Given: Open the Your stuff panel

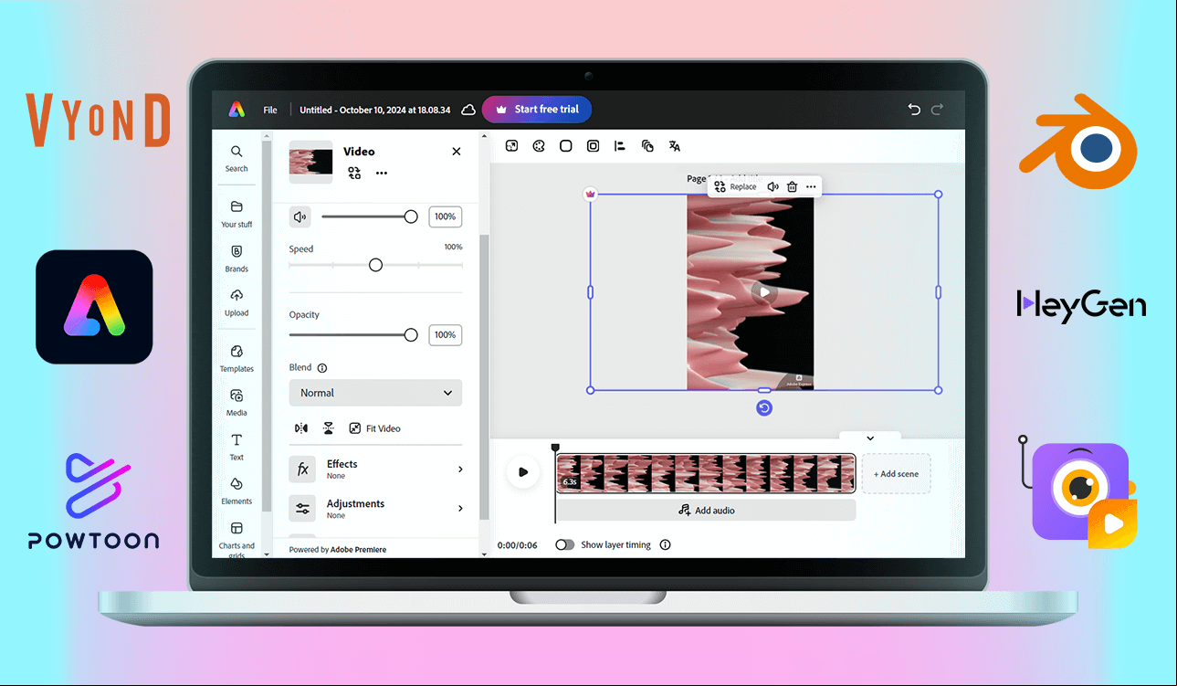Looking at the screenshot, I should pos(236,214).
